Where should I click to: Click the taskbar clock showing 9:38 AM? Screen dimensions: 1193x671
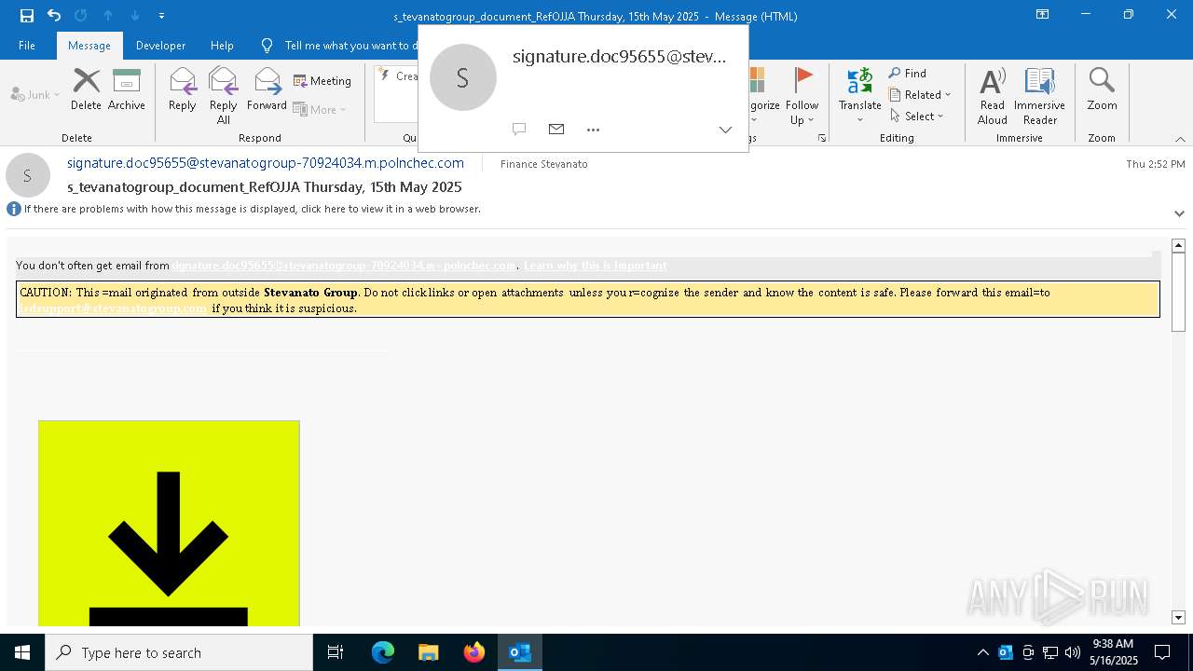pyautogui.click(x=1114, y=652)
